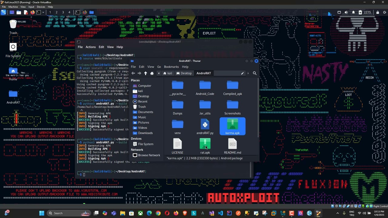Open Visual Studio Code from the Windows taskbar
The width and height of the screenshot is (388, 218).
pyautogui.click(x=220, y=213)
